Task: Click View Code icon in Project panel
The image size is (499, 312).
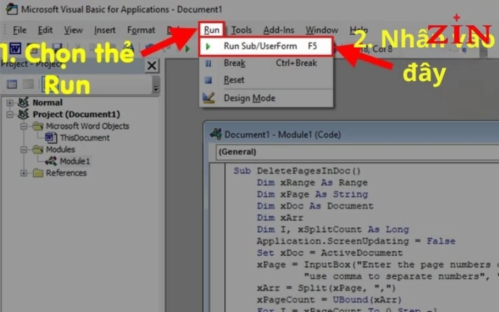Action: (12, 84)
